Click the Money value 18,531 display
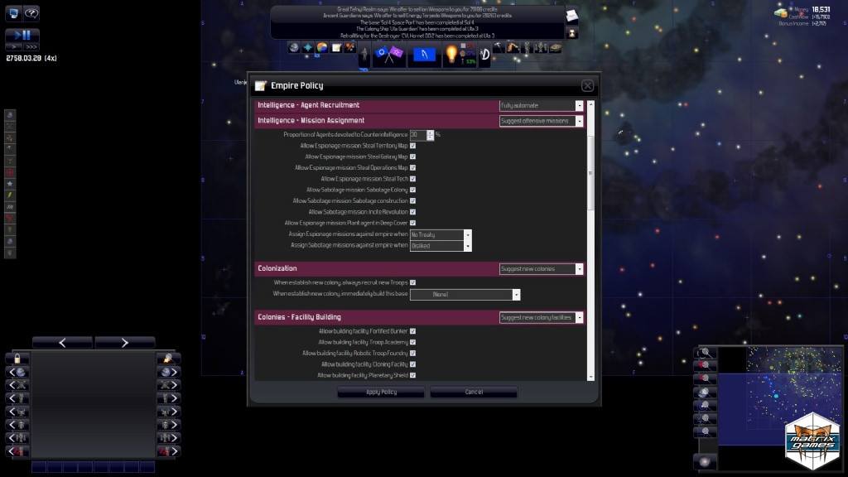Screen dimensions: 848x477 point(821,10)
